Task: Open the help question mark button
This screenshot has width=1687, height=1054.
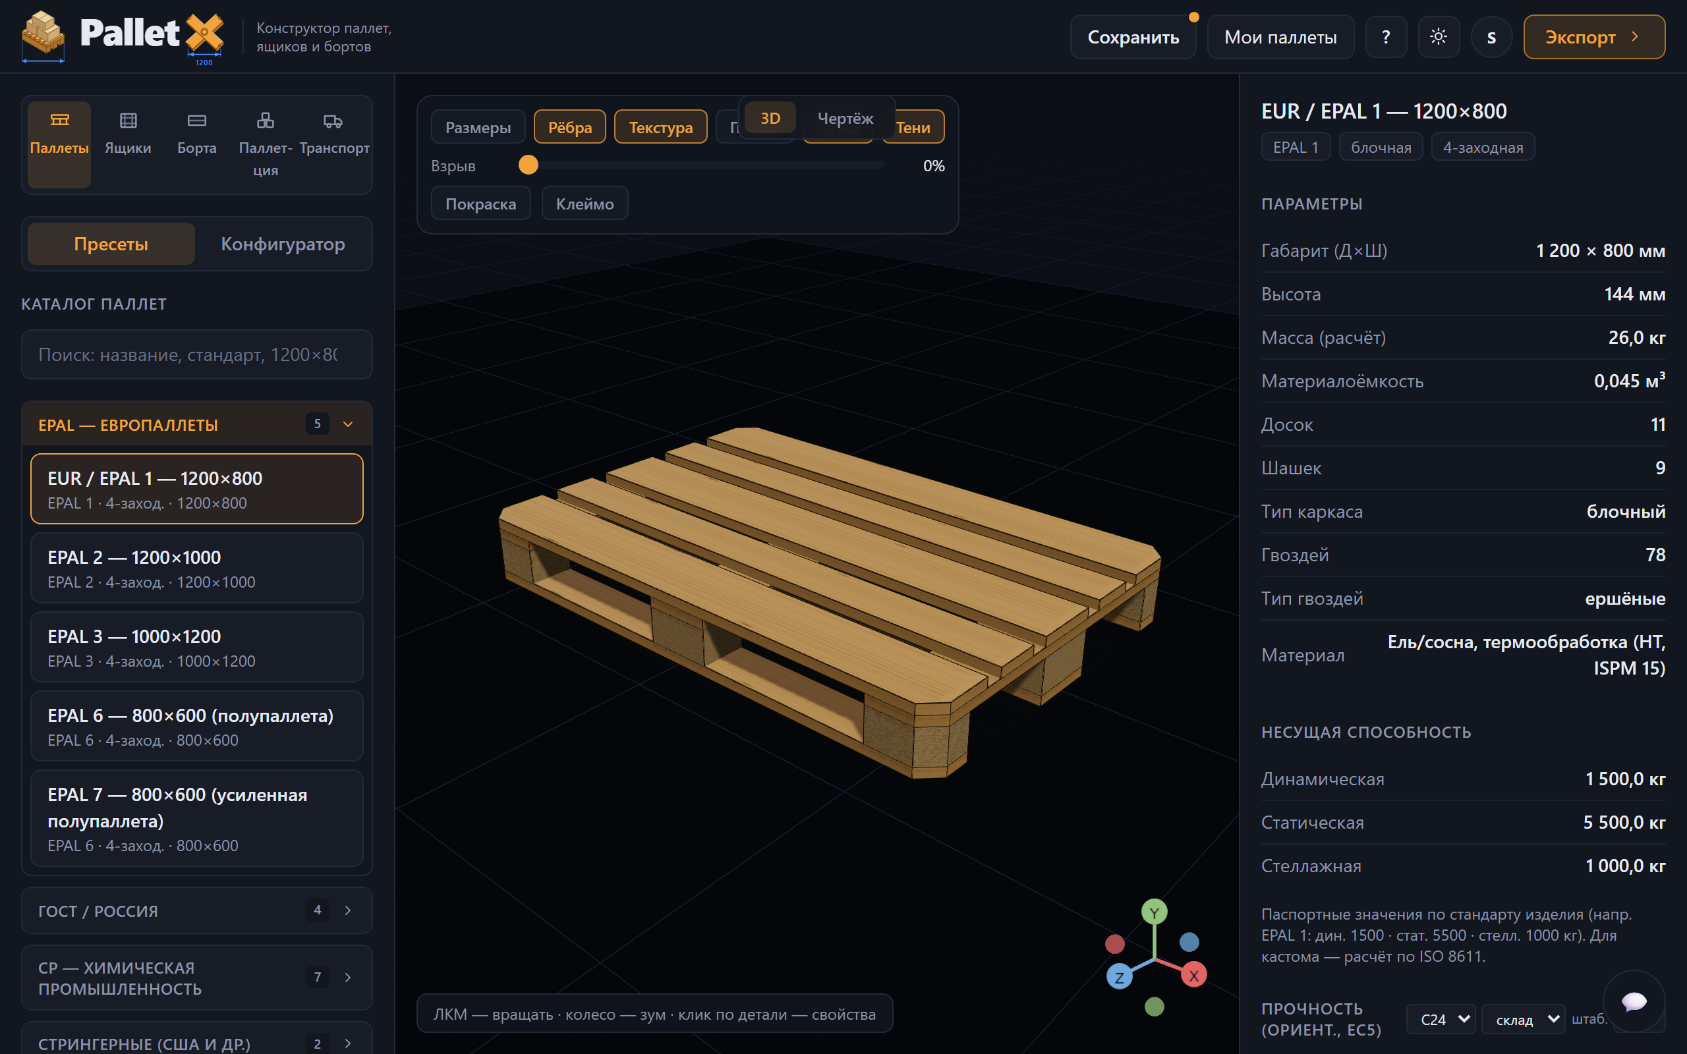Action: (1385, 37)
